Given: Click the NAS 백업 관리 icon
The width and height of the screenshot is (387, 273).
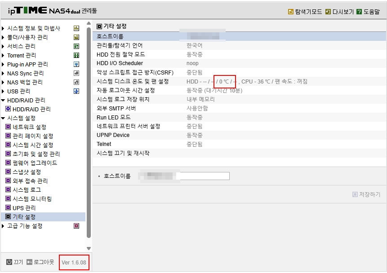Looking at the screenshot, I should (x=76, y=82).
